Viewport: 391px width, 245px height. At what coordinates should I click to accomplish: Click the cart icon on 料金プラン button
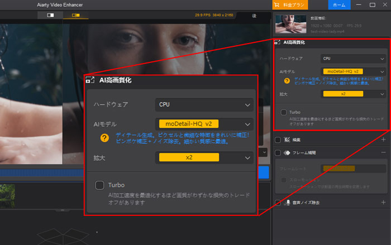coord(276,4)
